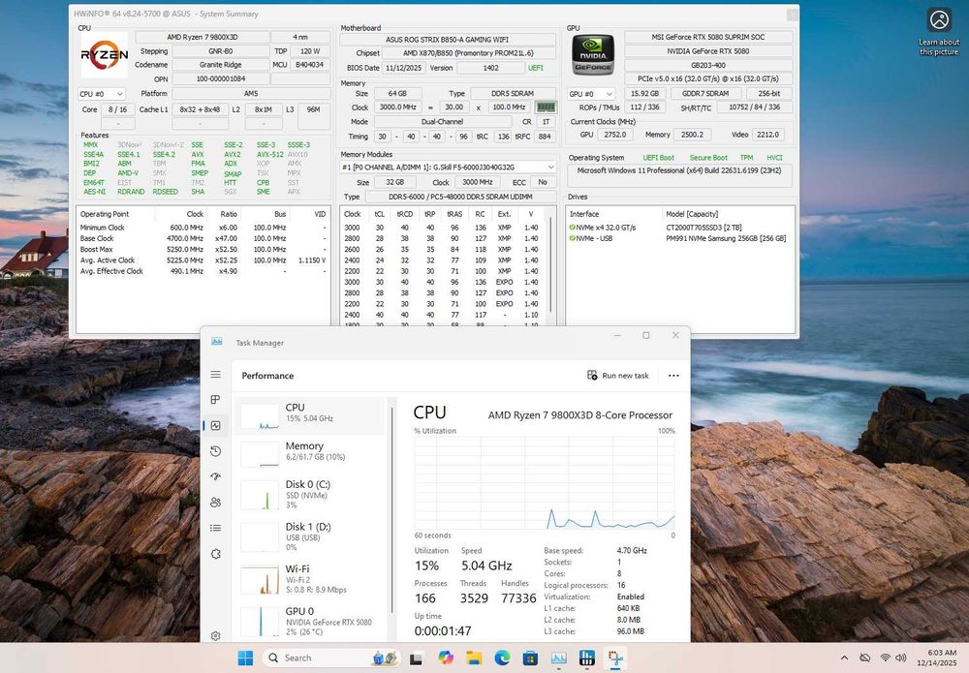Click the memory timings table scrollbar in HWiNFO

pos(550,265)
